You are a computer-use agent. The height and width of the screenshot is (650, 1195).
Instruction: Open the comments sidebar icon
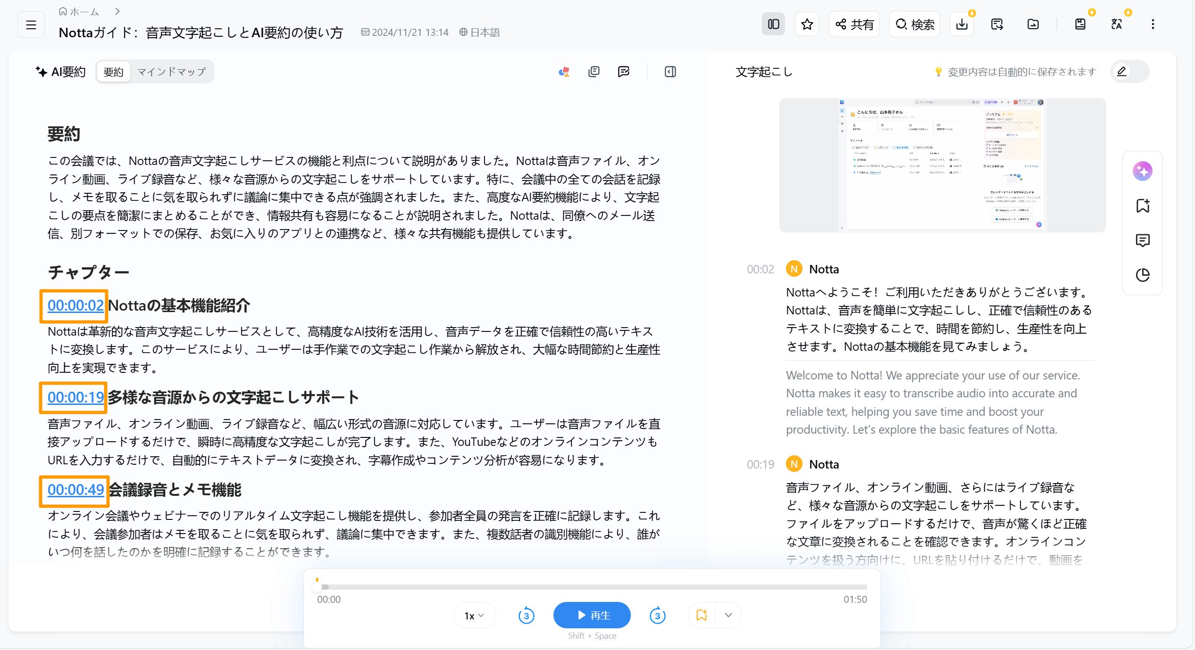1143,240
